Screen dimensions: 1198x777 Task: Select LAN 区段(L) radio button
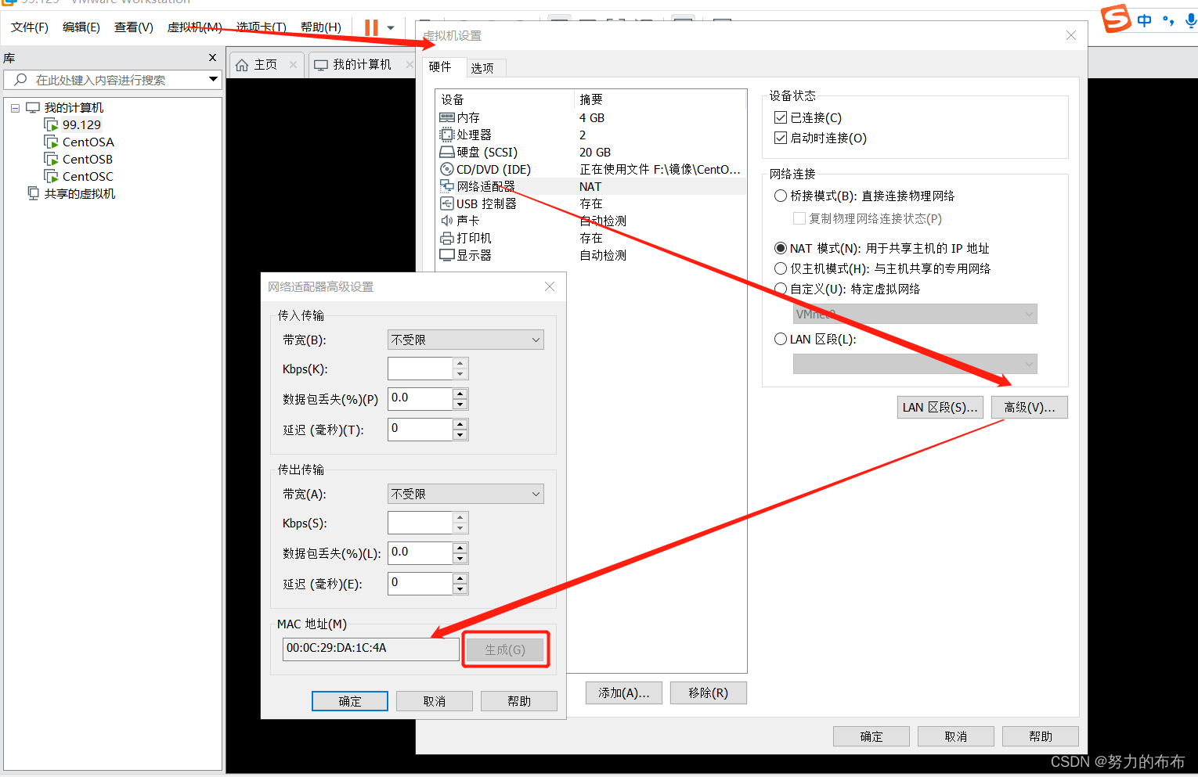tap(781, 339)
